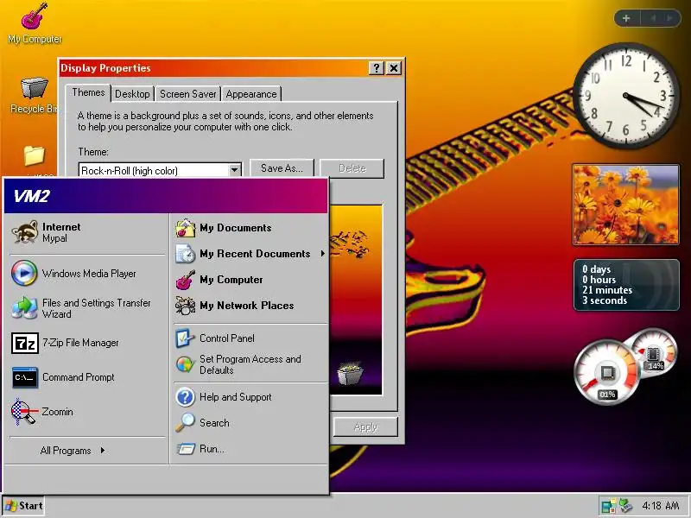Image resolution: width=691 pixels, height=518 pixels.
Task: Click the Start button
Action: (x=24, y=506)
